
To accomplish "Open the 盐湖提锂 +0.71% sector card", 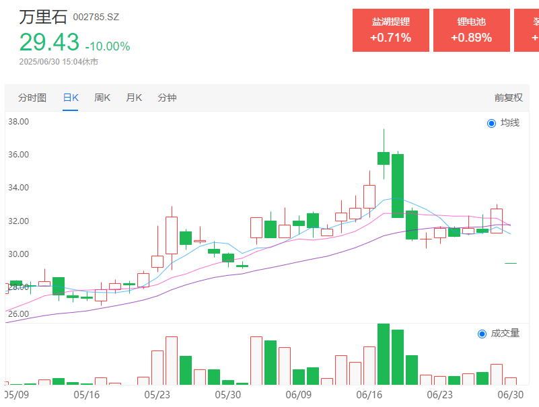I will pos(391,30).
